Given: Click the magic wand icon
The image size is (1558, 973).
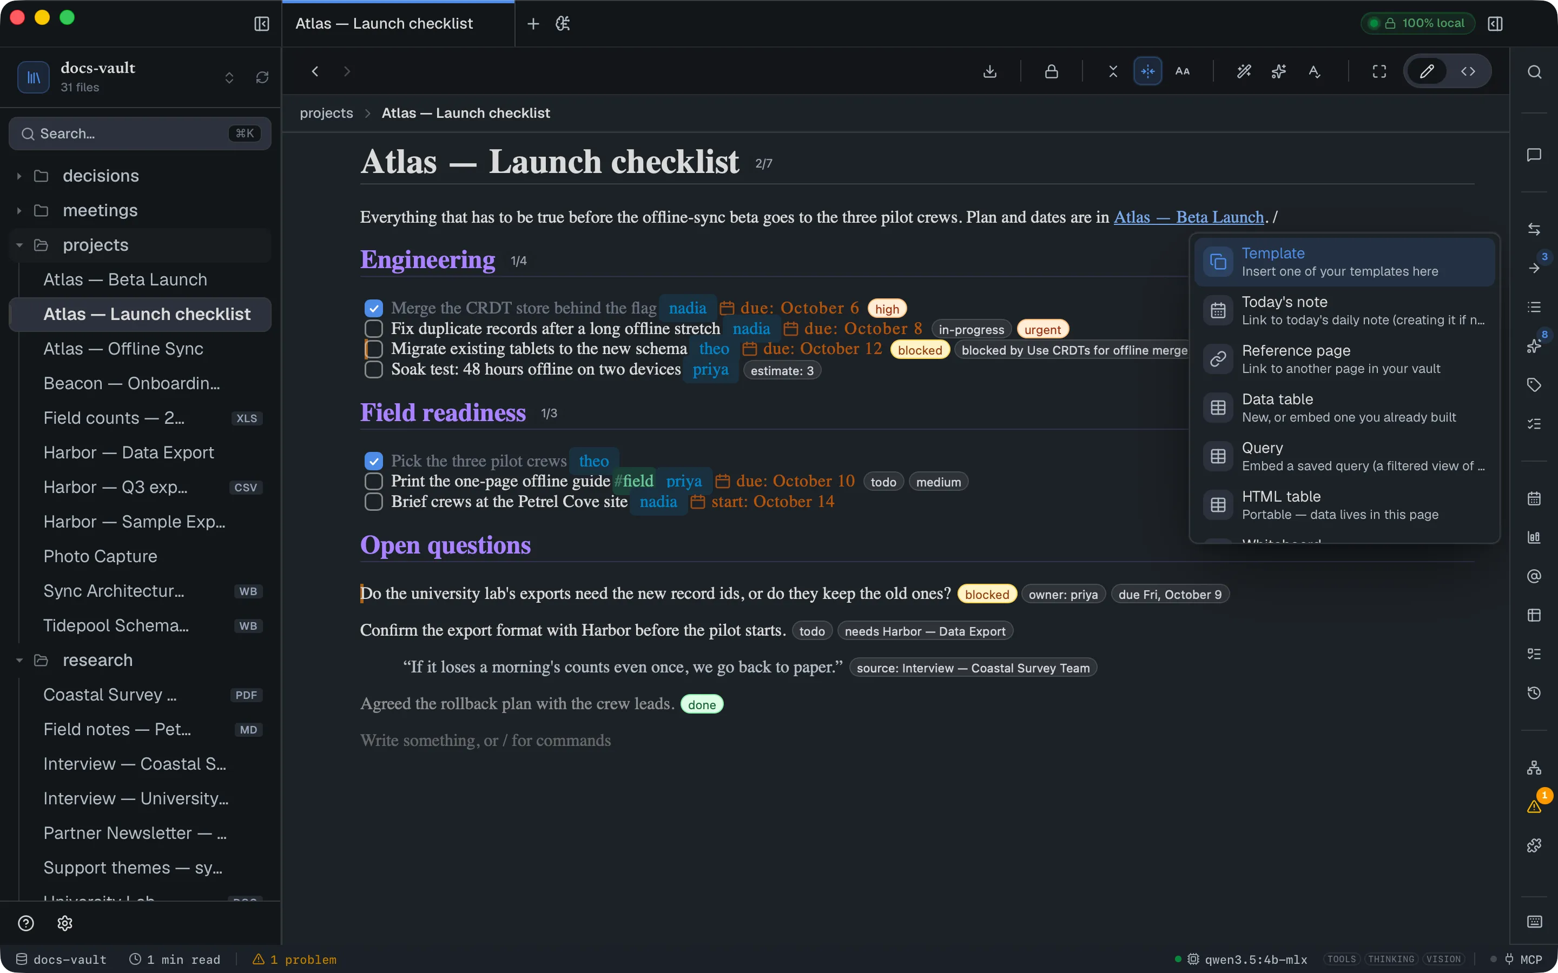Looking at the screenshot, I should pyautogui.click(x=1244, y=71).
